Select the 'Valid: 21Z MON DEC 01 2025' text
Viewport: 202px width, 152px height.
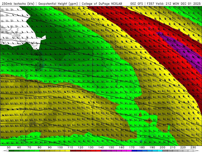click(178, 4)
